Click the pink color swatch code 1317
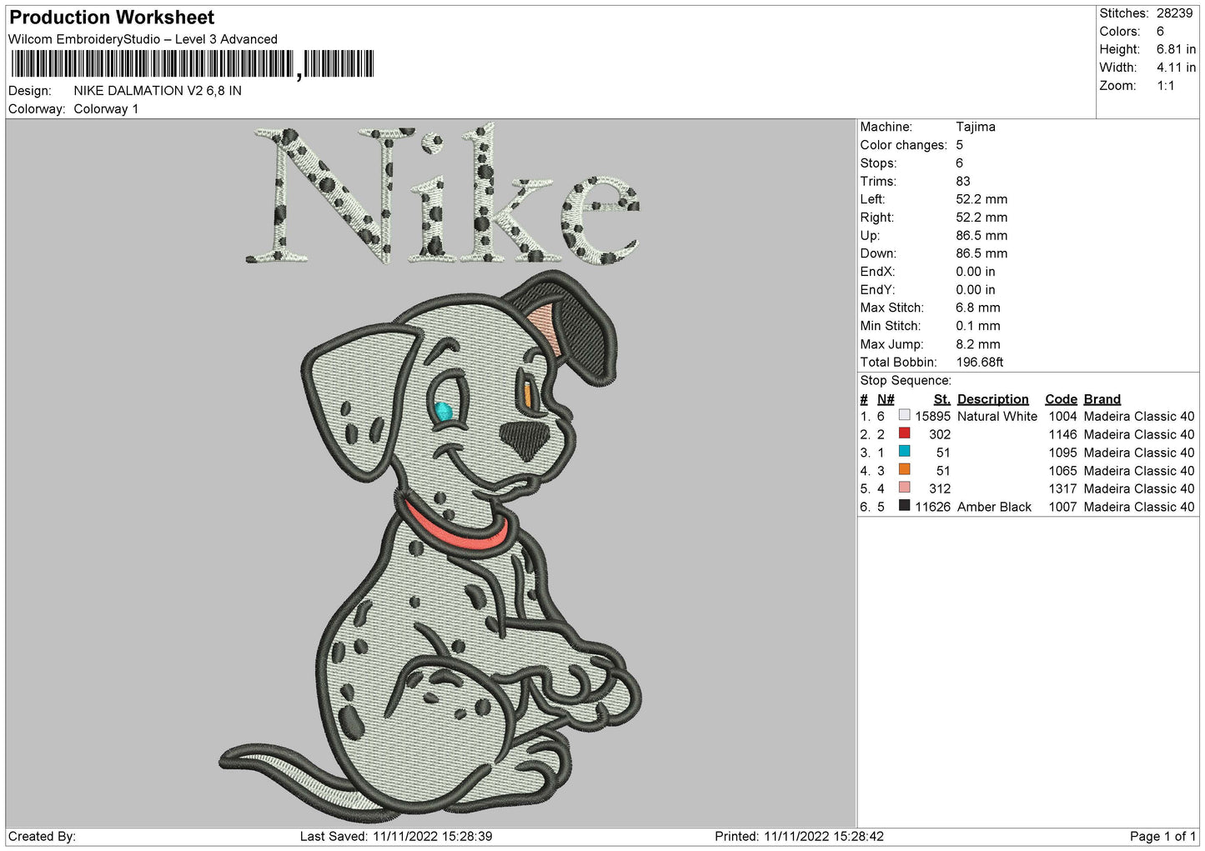The height and width of the screenshot is (851, 1205). coord(904,488)
